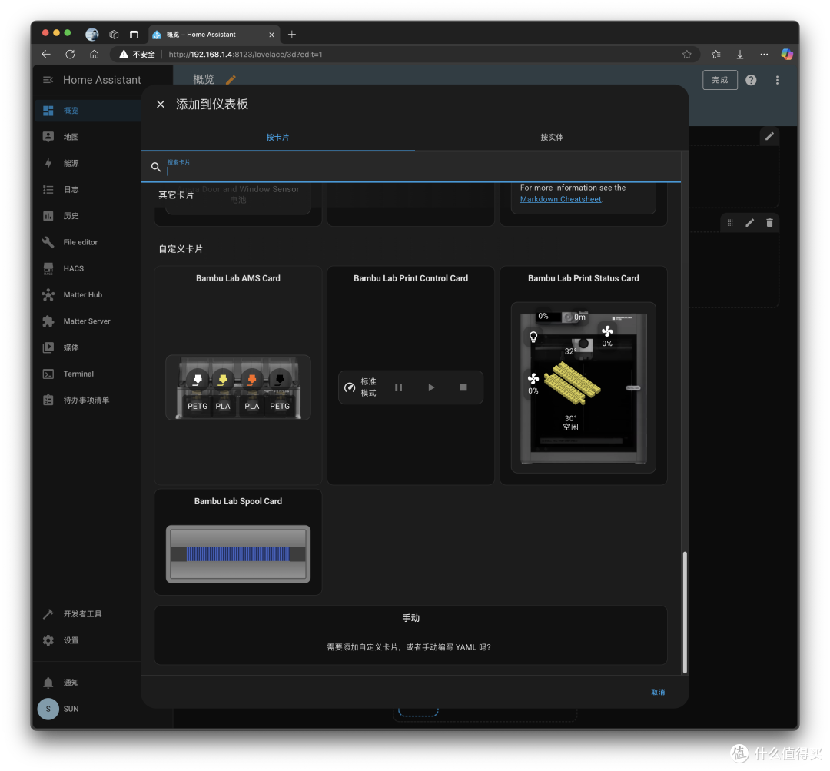This screenshot has width=830, height=771.
Task: Click the left side fan icon in status card
Action: click(x=533, y=379)
